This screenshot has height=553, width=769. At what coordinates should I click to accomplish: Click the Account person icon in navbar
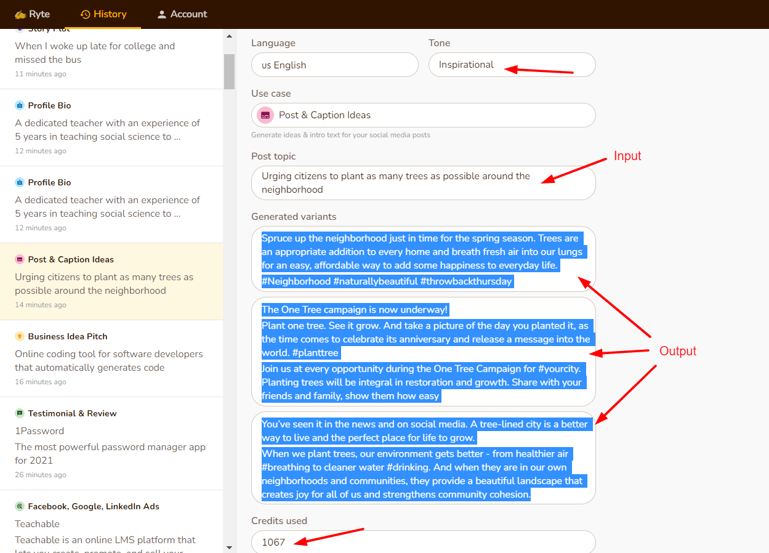162,14
